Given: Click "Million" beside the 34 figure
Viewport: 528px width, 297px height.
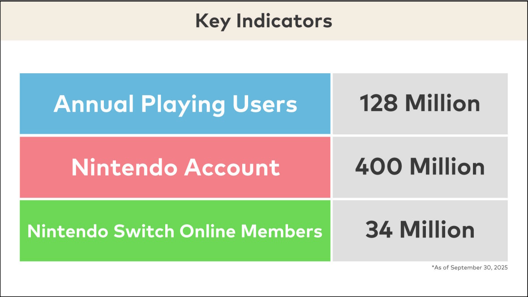Looking at the screenshot, I should click(x=437, y=230).
